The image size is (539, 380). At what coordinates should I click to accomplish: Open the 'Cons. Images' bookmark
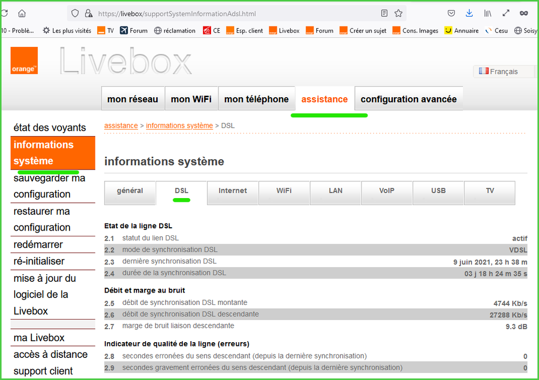415,31
